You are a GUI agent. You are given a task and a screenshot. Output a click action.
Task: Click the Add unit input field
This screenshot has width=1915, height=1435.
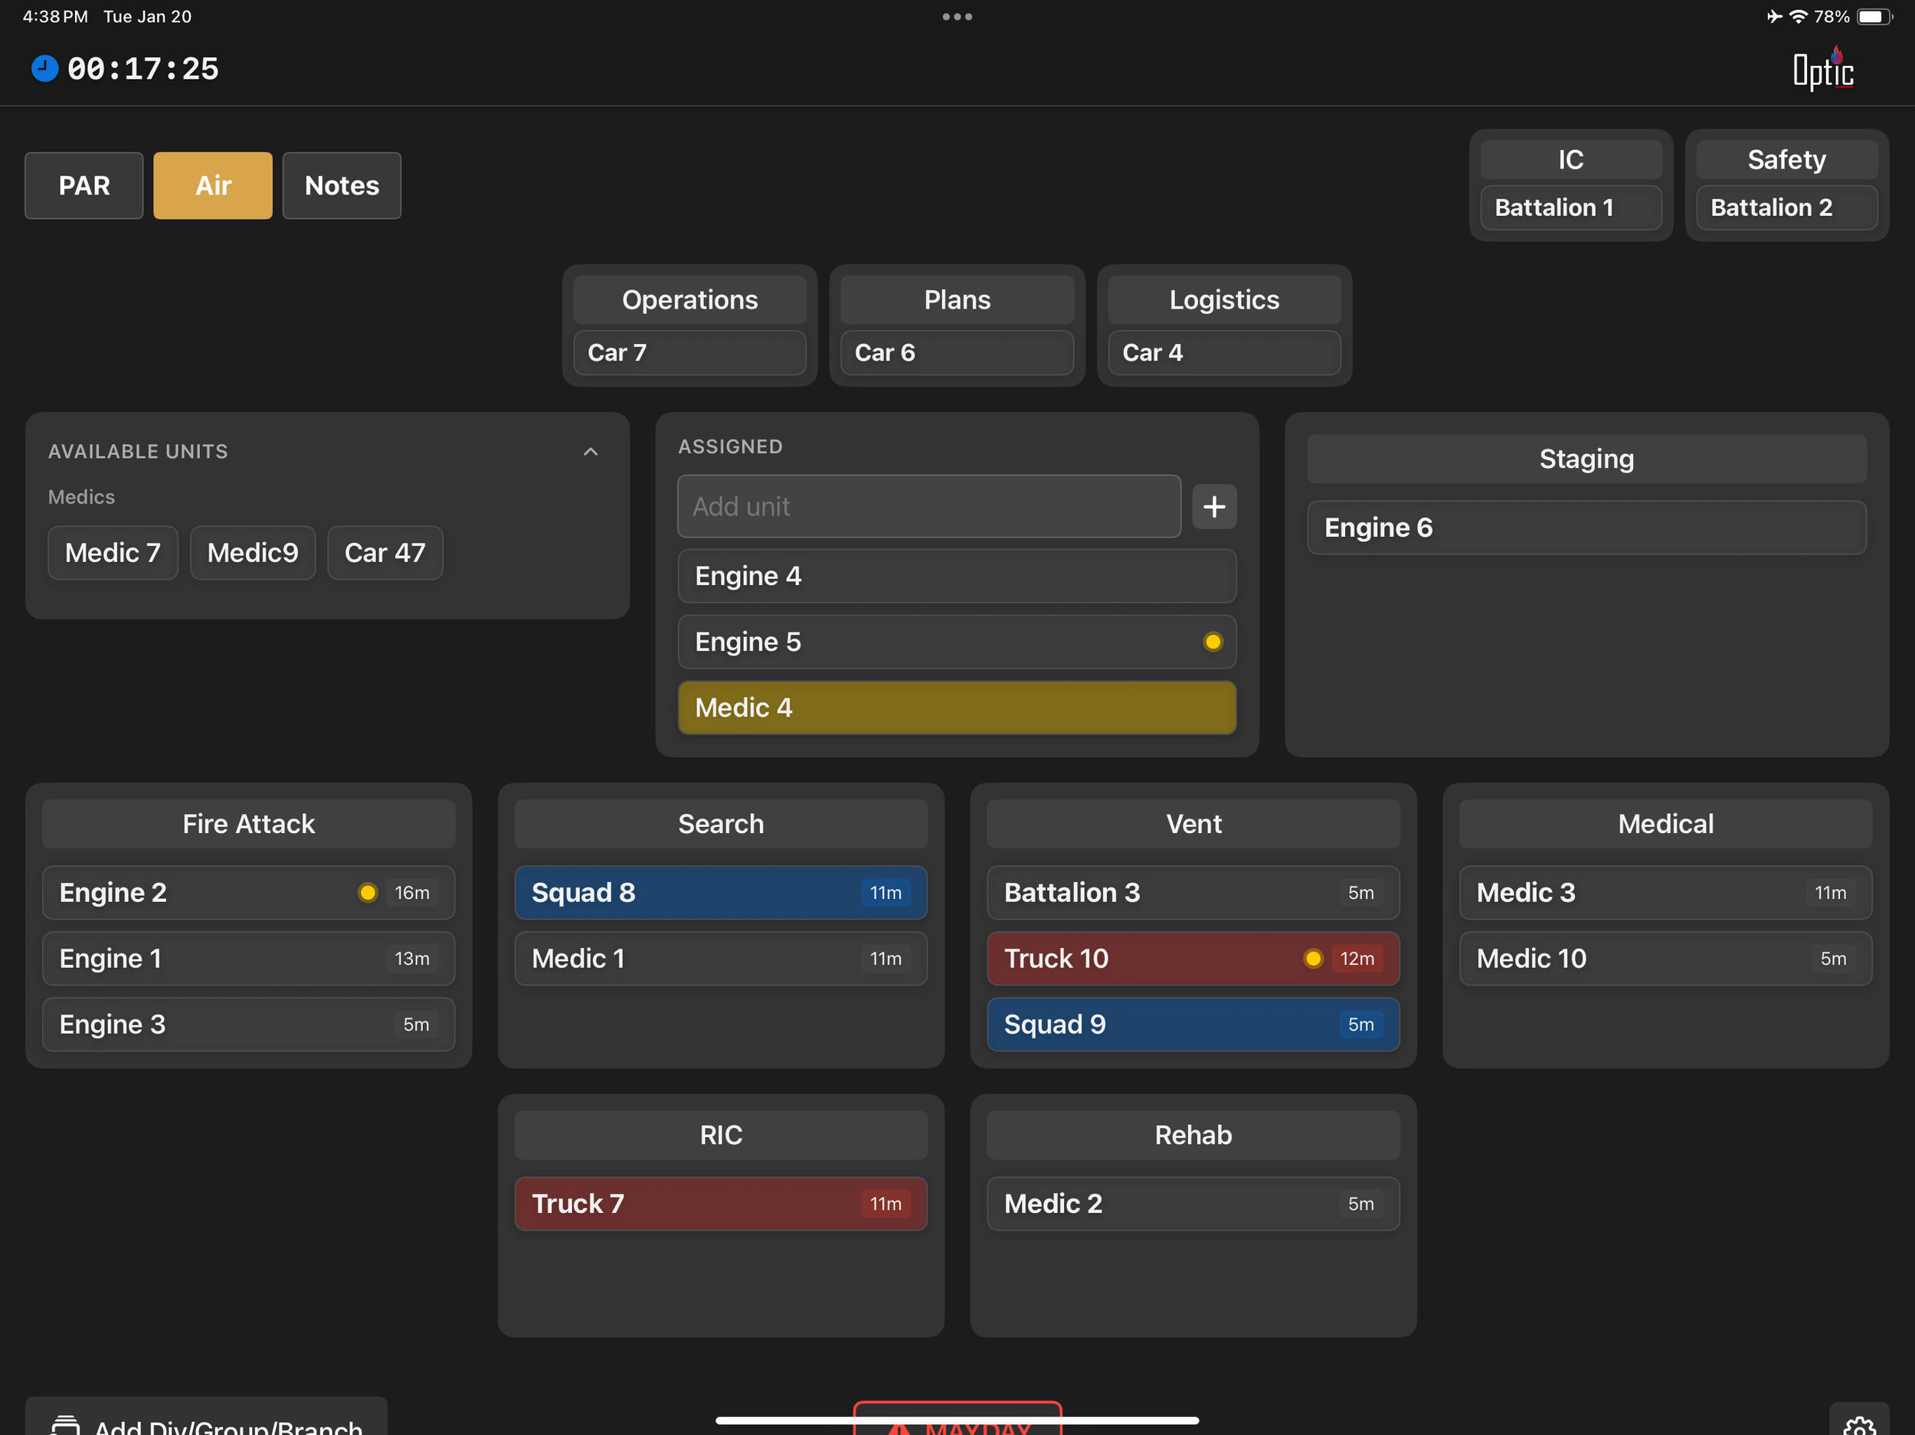coord(928,506)
